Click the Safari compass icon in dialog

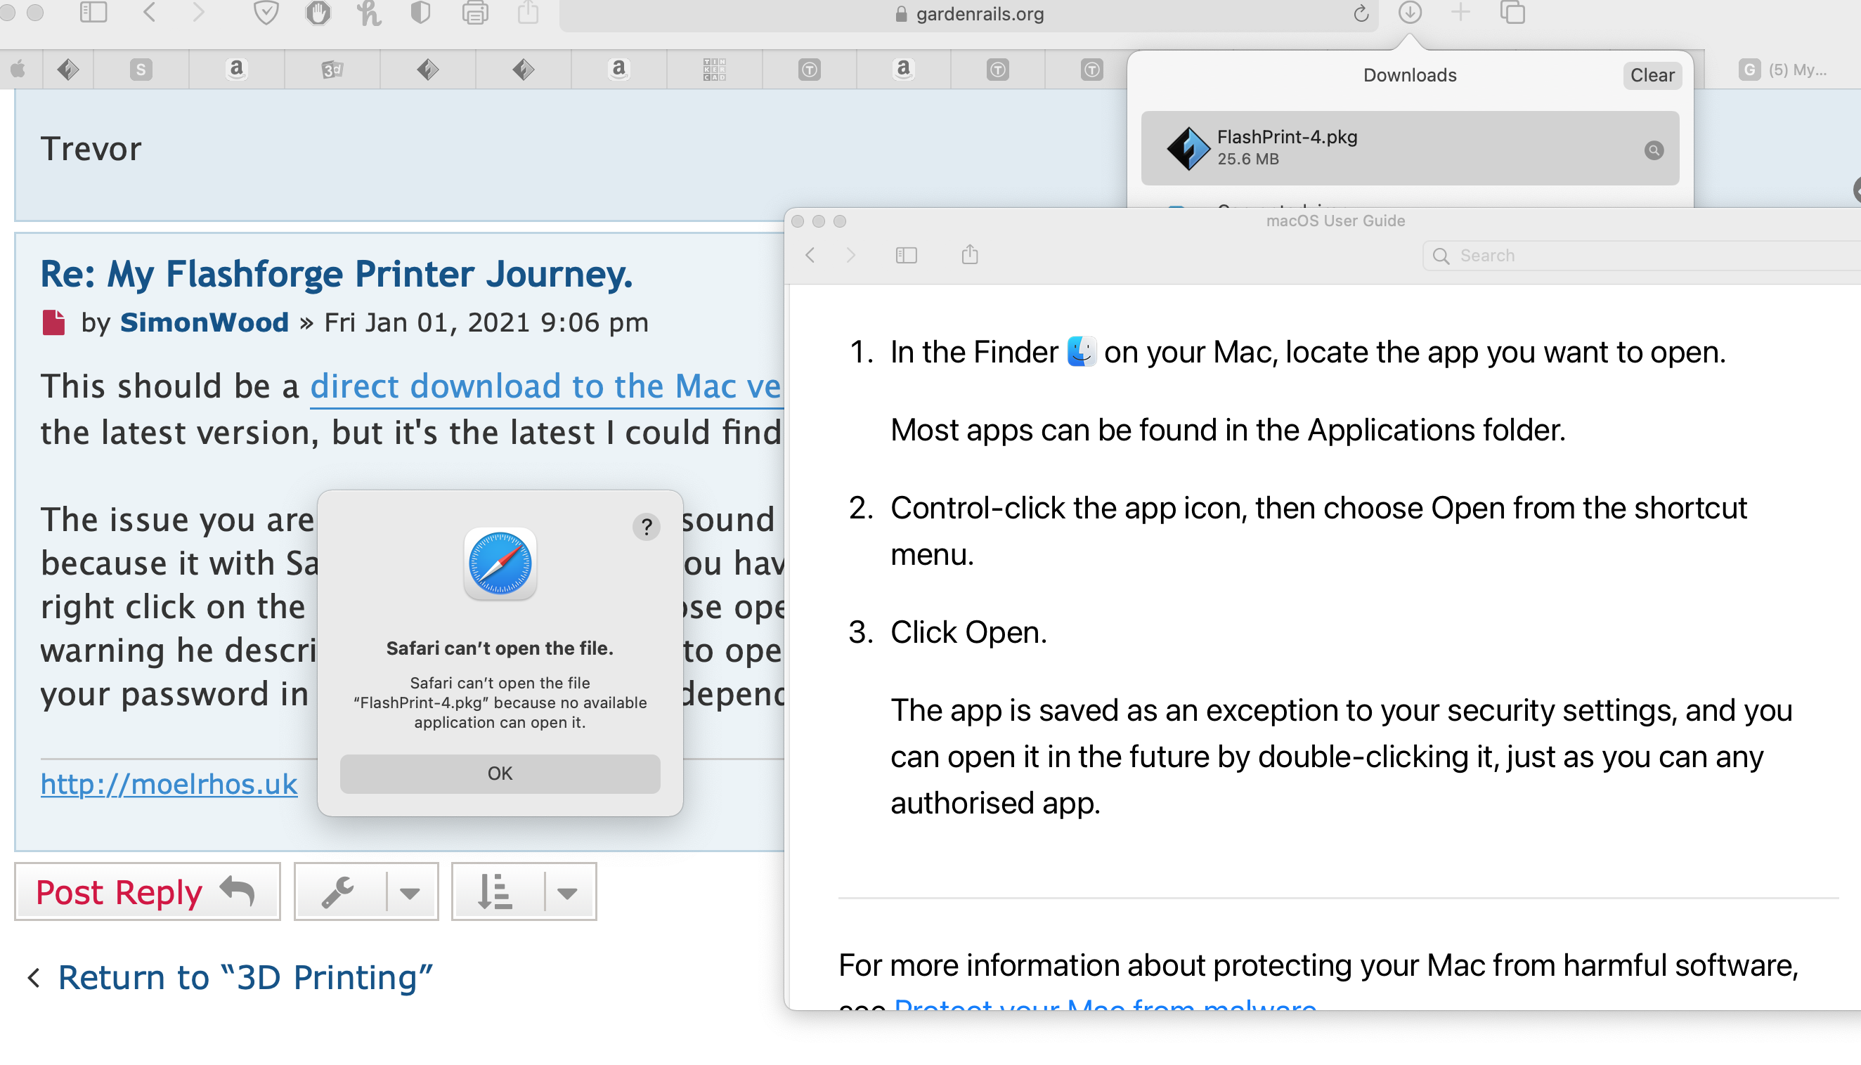coord(500,564)
